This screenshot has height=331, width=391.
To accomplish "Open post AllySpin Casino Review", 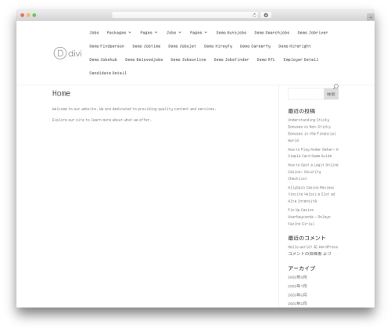I will click(311, 194).
